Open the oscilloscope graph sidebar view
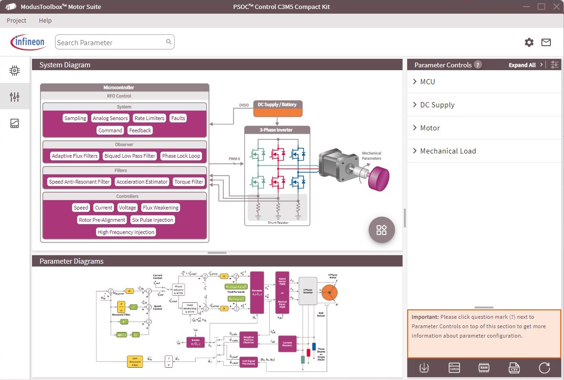Screen dimensions: 564x380 click(x=15, y=123)
